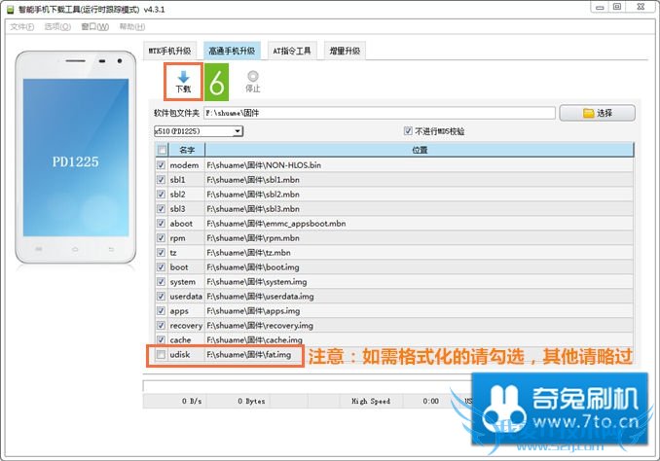Click the 选择 folder browse button
The image size is (660, 461).
(x=598, y=113)
